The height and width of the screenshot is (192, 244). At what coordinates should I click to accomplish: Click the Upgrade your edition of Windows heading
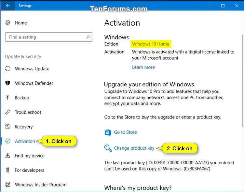click(x=149, y=84)
